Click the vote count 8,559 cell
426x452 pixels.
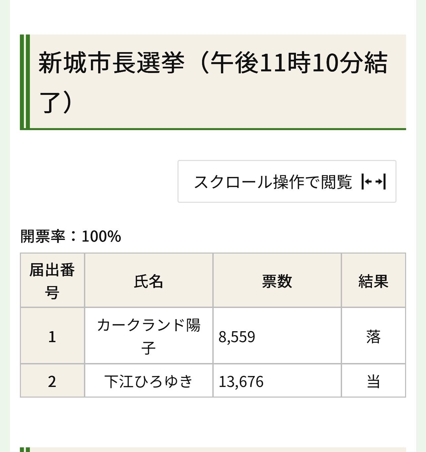click(277, 336)
